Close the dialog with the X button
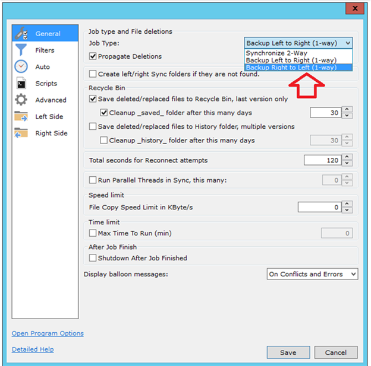Screen dimensions: 371x366 [x=355, y=8]
